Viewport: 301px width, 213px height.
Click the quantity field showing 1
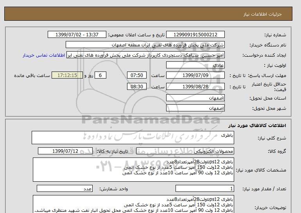click(x=204, y=189)
